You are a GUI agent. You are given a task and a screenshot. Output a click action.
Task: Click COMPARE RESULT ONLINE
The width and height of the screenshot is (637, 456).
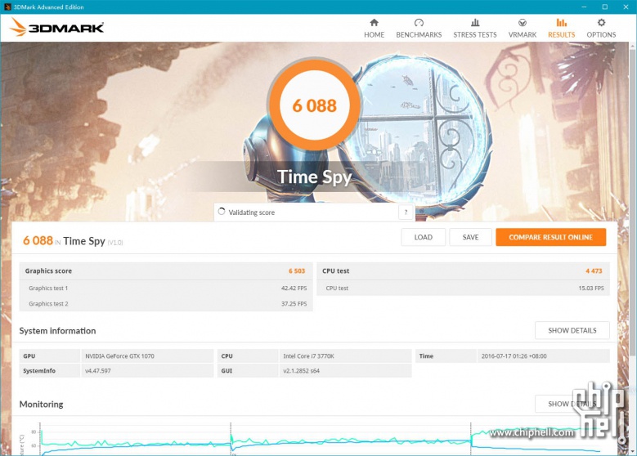550,237
